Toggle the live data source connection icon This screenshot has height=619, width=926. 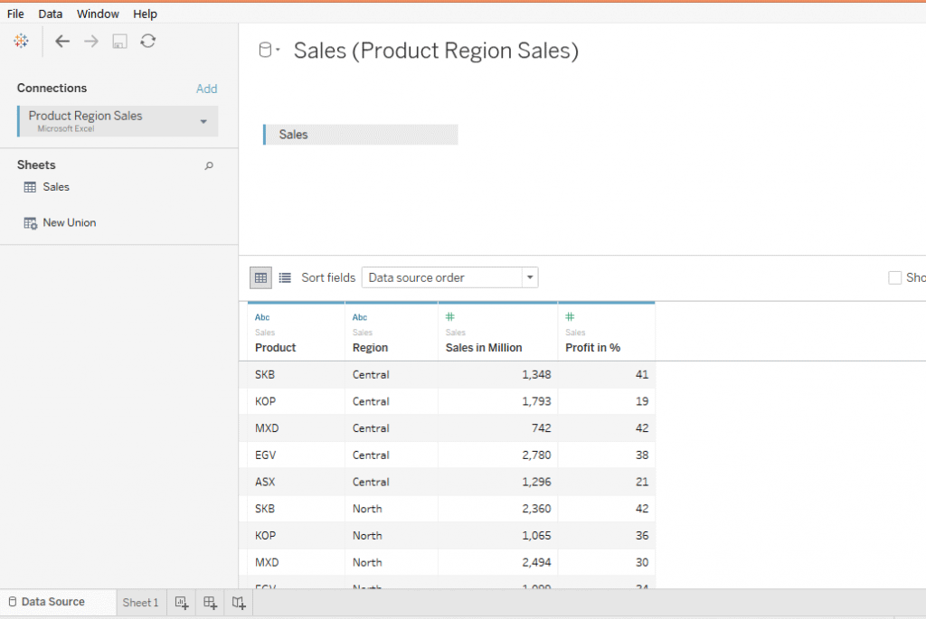coord(263,50)
